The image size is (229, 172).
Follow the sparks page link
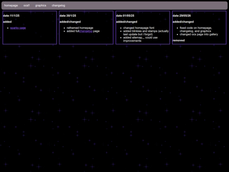[18, 28]
